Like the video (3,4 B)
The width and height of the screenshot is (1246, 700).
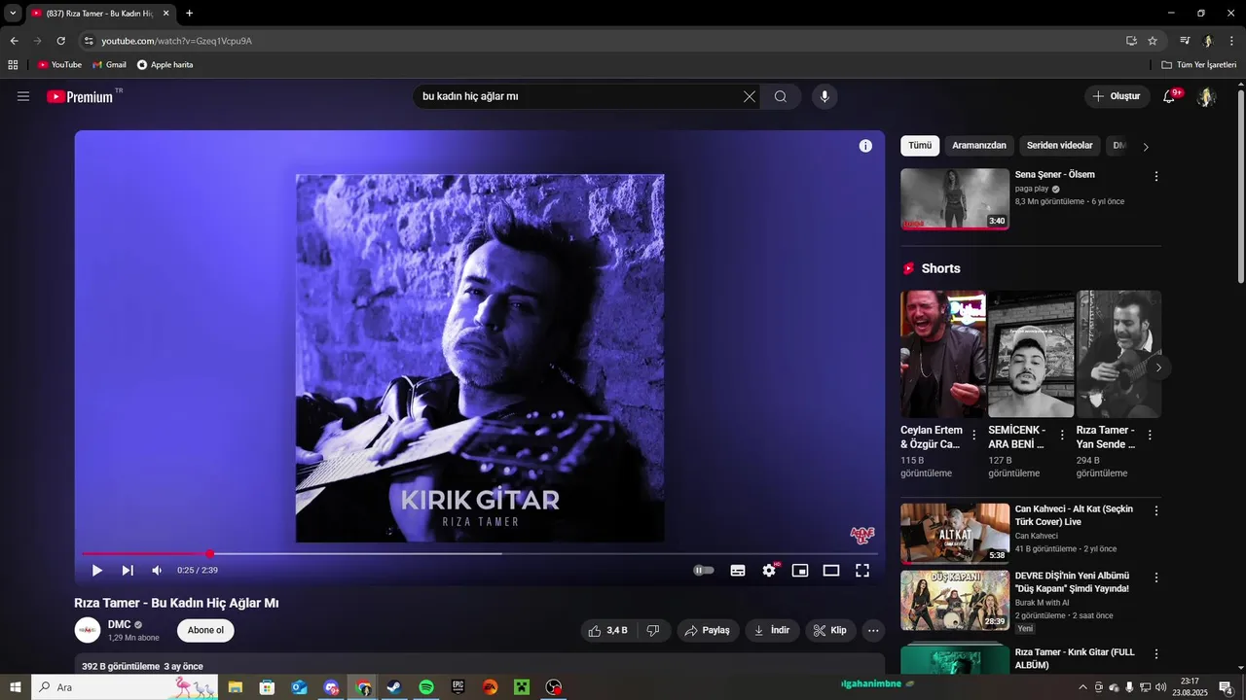607,630
